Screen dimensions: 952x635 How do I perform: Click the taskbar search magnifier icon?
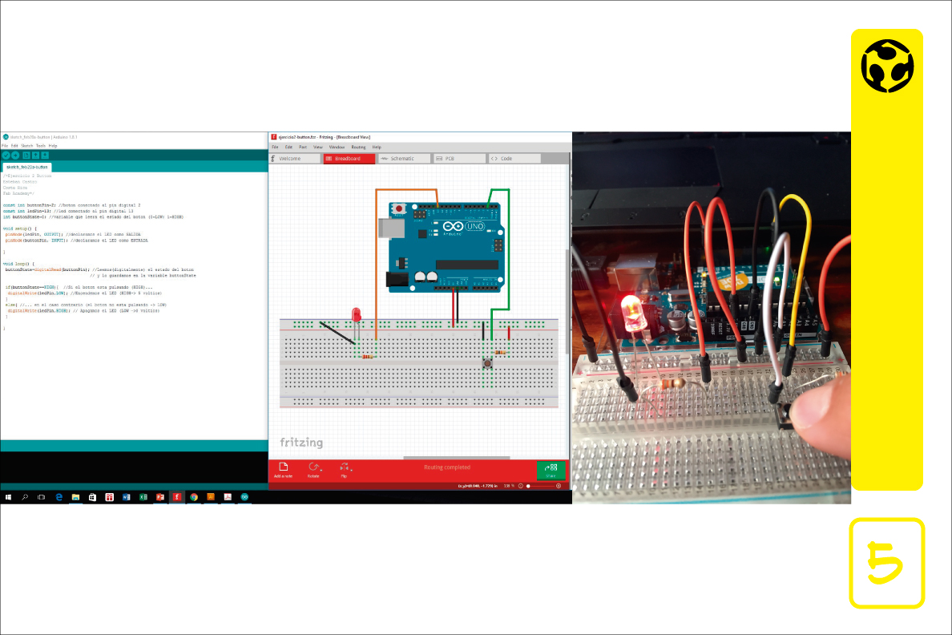tap(25, 497)
